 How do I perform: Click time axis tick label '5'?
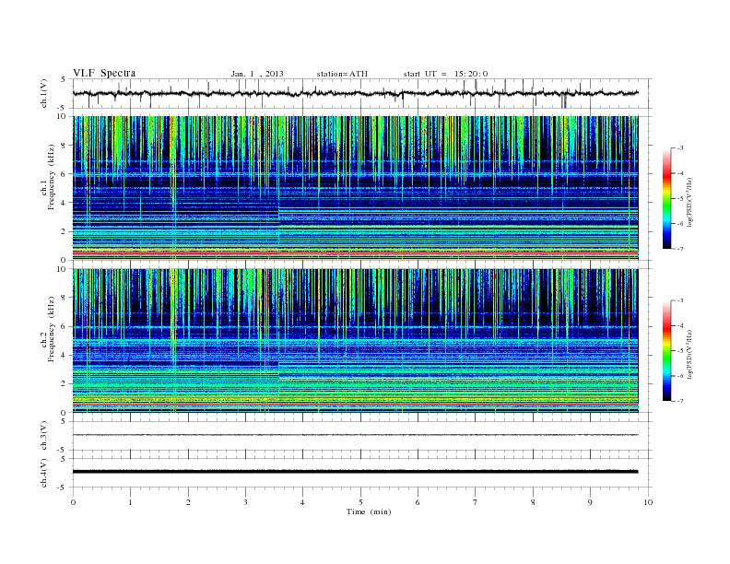coord(360,502)
